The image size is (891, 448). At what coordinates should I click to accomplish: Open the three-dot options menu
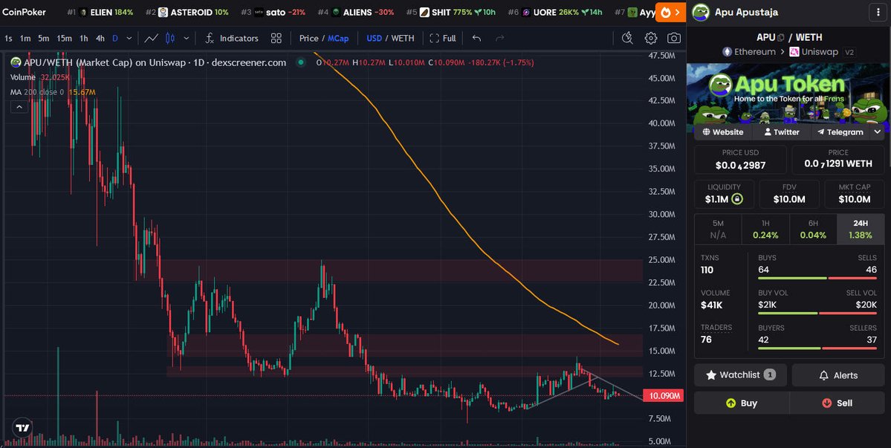point(878,12)
